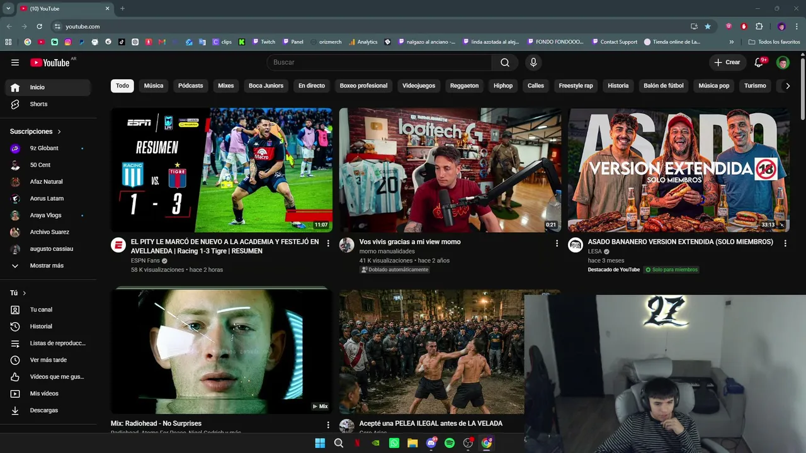Open Inicio in the sidebar
This screenshot has width=806, height=453.
[x=48, y=87]
